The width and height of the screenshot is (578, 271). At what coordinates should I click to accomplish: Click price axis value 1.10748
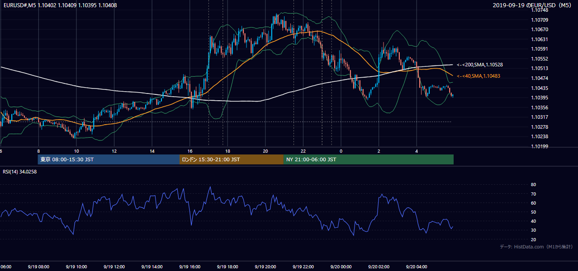pos(539,10)
